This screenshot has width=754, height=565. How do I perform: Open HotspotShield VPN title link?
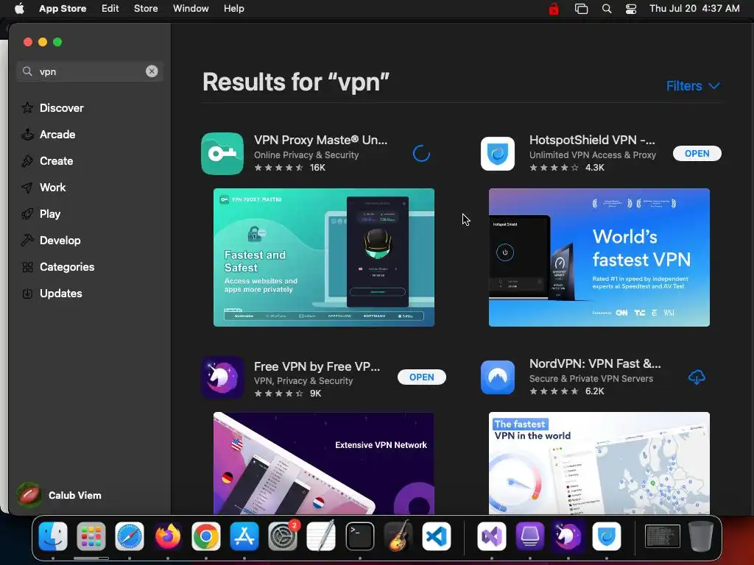coord(592,140)
